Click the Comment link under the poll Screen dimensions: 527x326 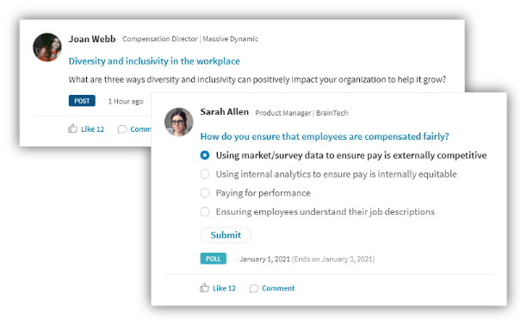[x=278, y=288]
